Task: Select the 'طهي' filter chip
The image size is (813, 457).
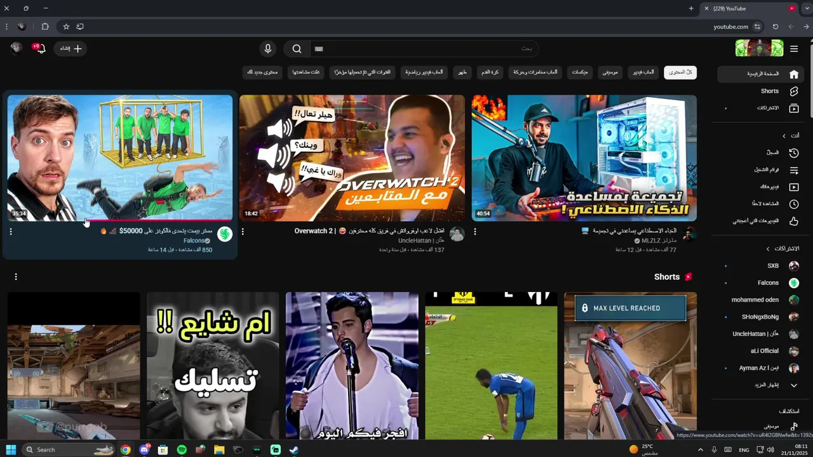Action: click(462, 72)
